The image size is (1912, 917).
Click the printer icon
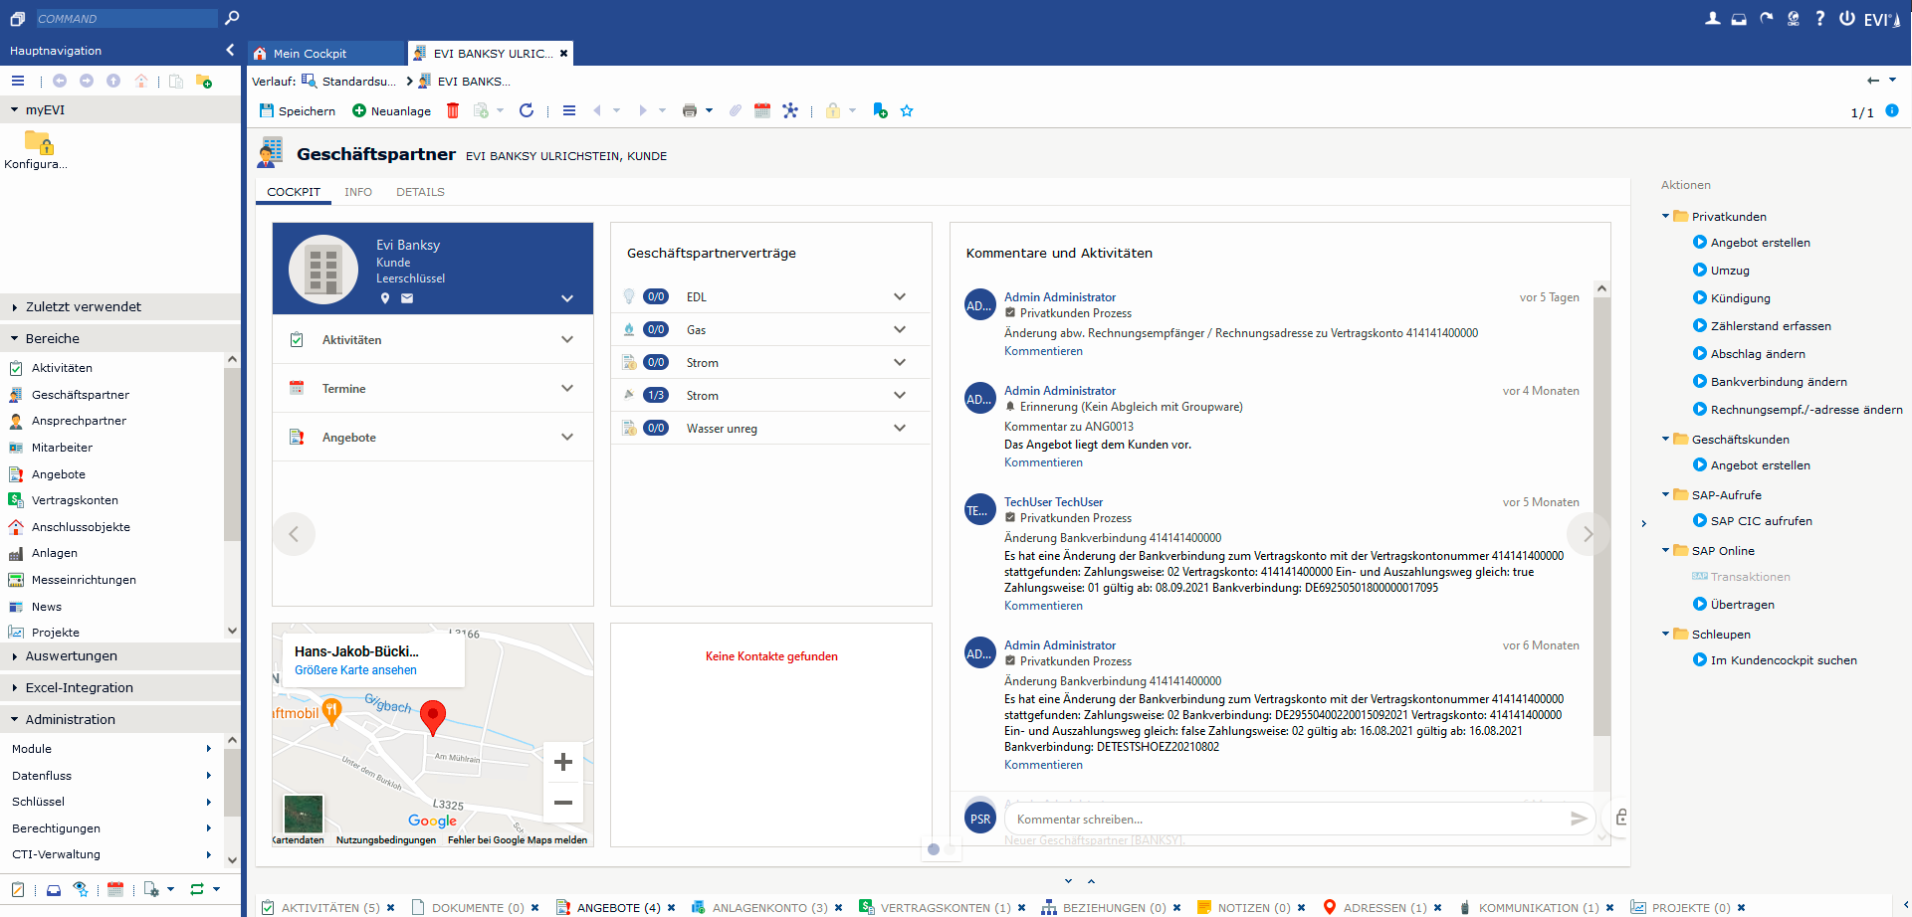click(x=689, y=110)
